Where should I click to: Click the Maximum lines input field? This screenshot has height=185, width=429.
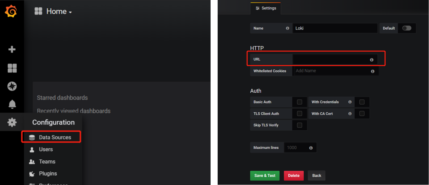point(300,148)
